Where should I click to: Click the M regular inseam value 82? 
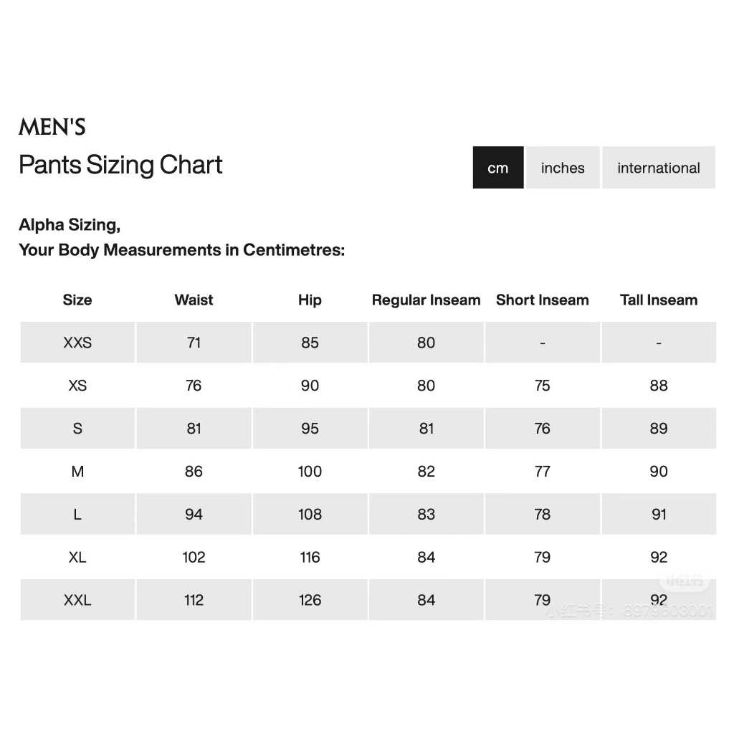point(426,472)
